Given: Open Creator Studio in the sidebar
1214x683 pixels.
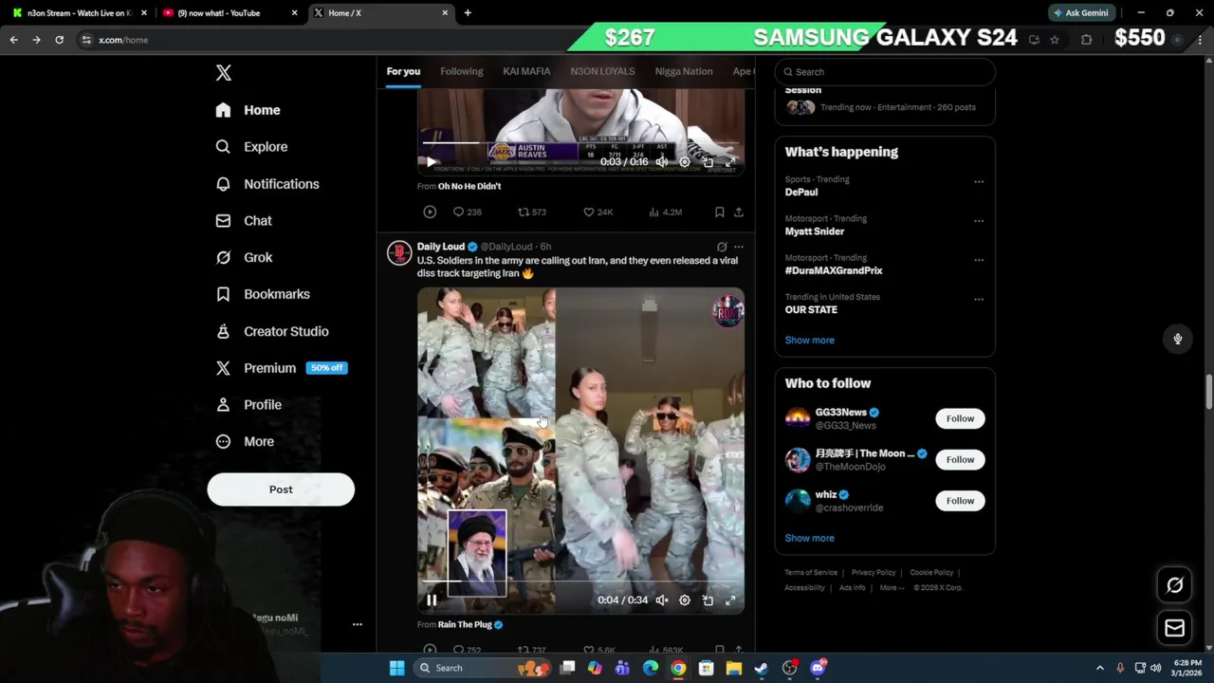Looking at the screenshot, I should tap(272, 331).
